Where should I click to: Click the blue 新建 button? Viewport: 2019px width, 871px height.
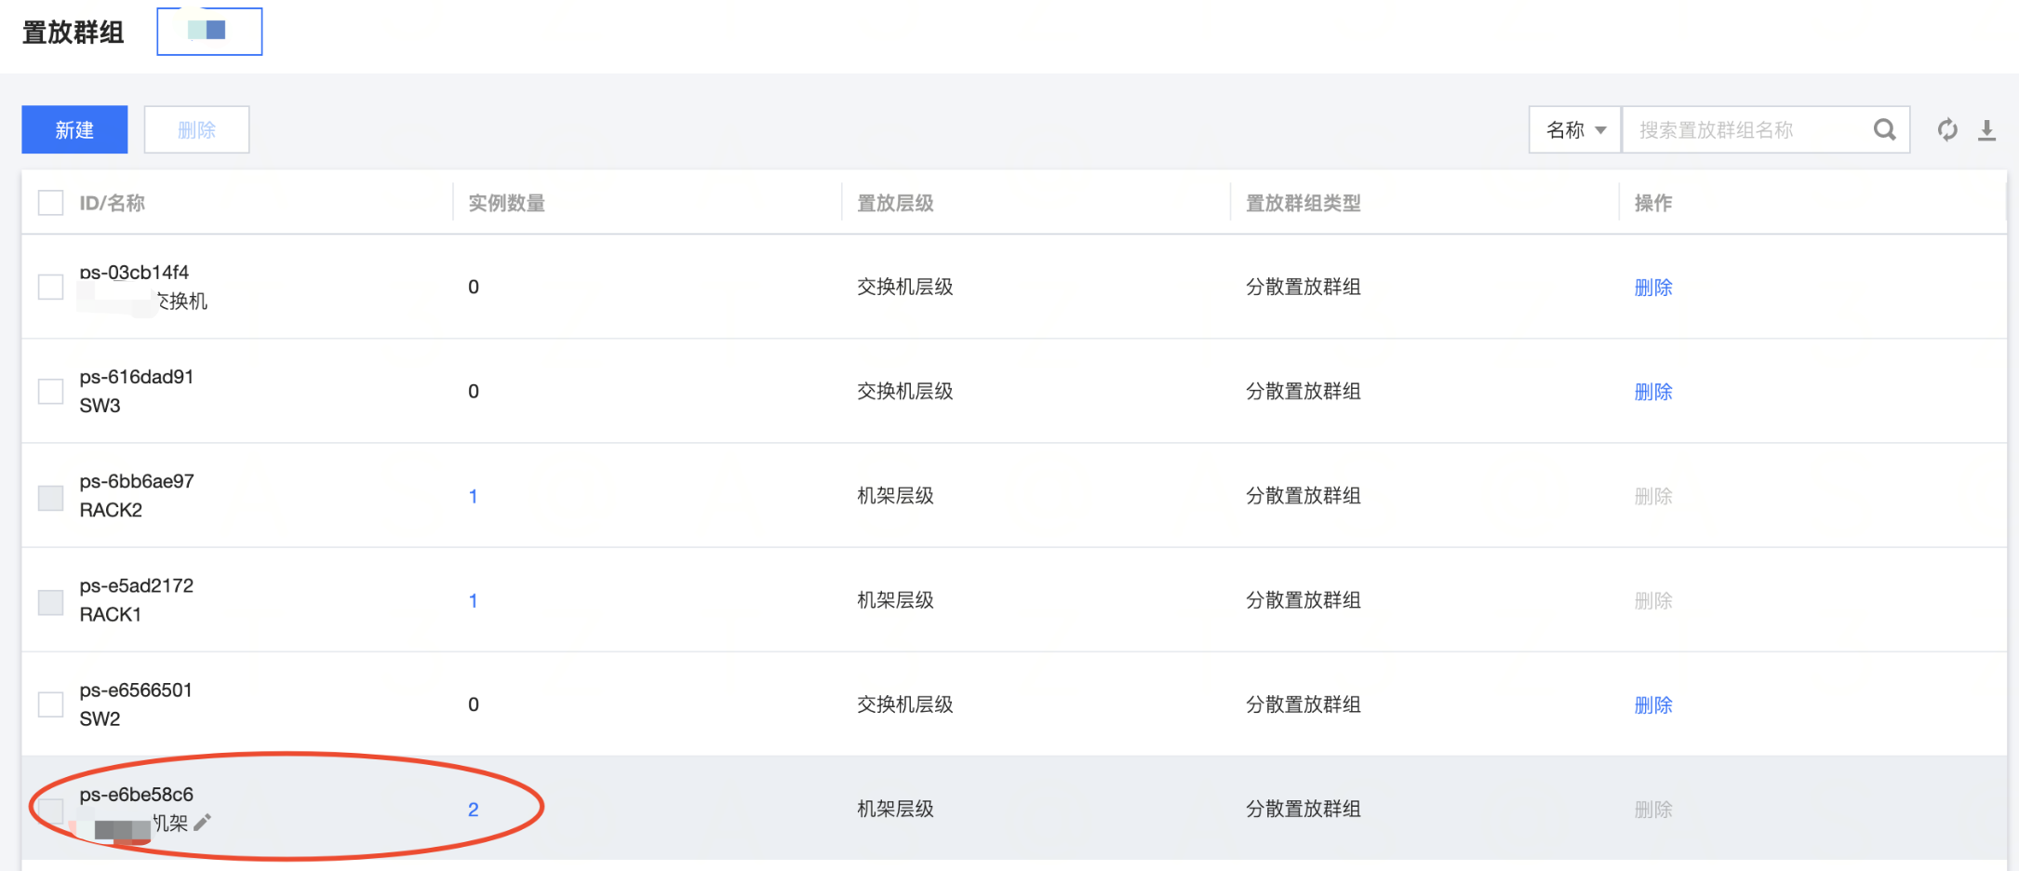(74, 130)
